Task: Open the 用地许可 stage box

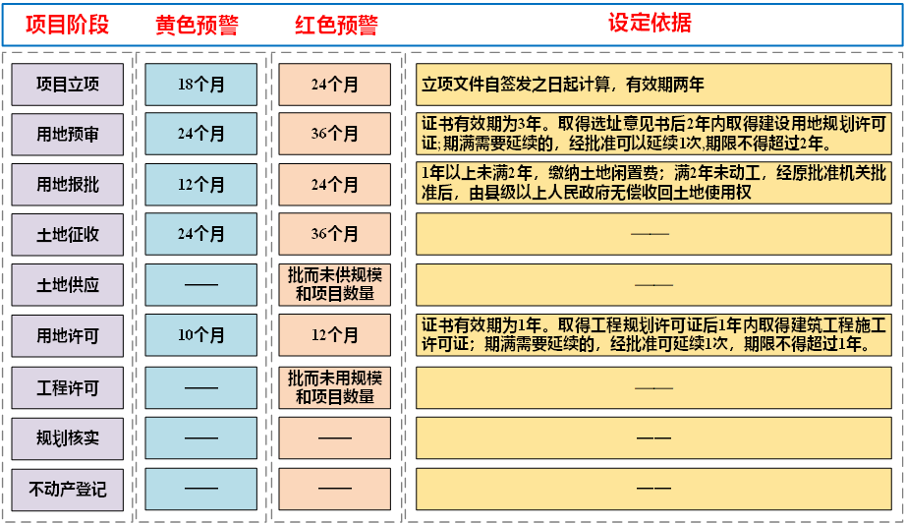Action: click(68, 336)
